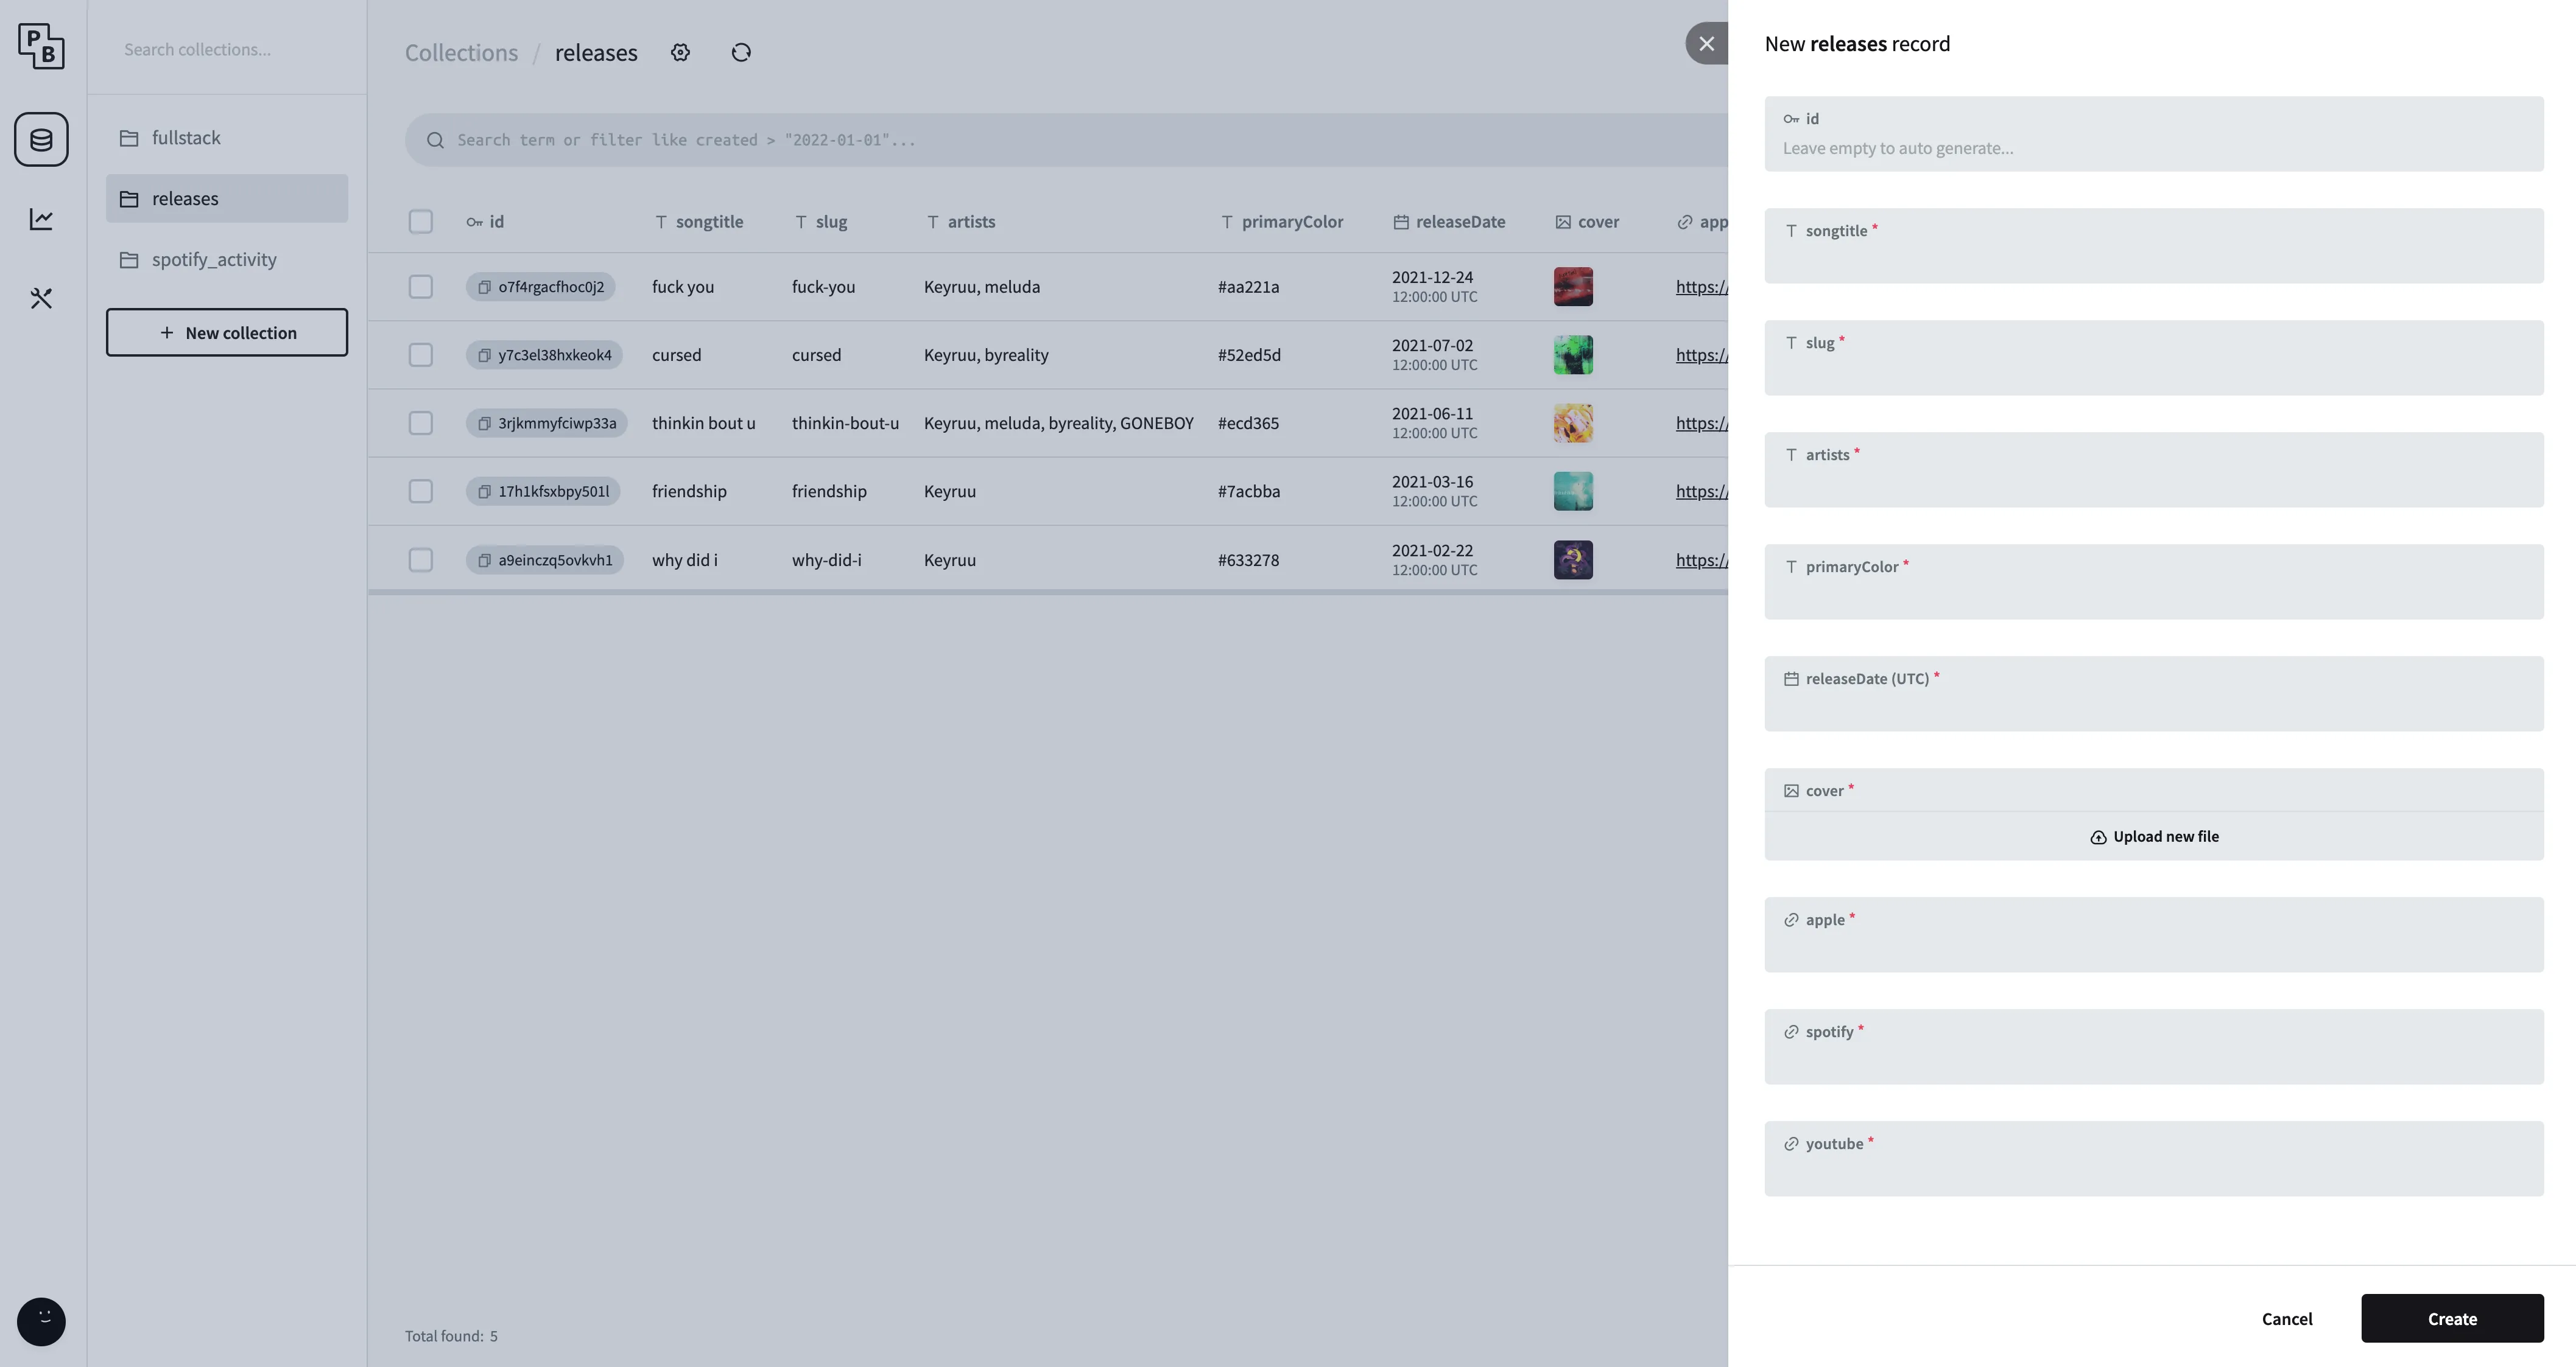Check the 'why did i' row checkbox
The image size is (2576, 1367).
coord(420,559)
